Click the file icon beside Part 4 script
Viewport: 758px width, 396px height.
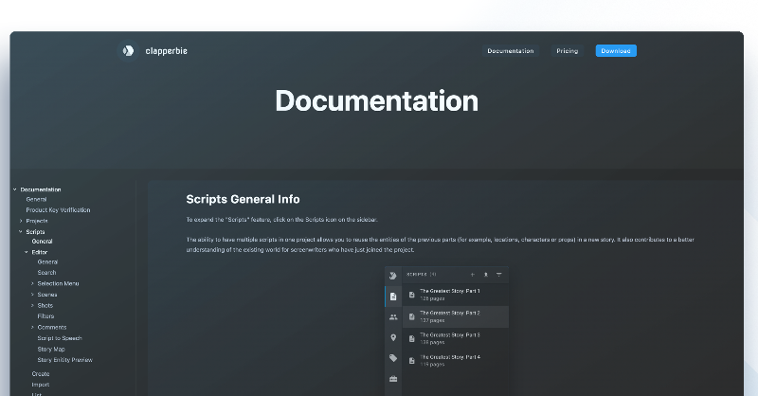[412, 361]
